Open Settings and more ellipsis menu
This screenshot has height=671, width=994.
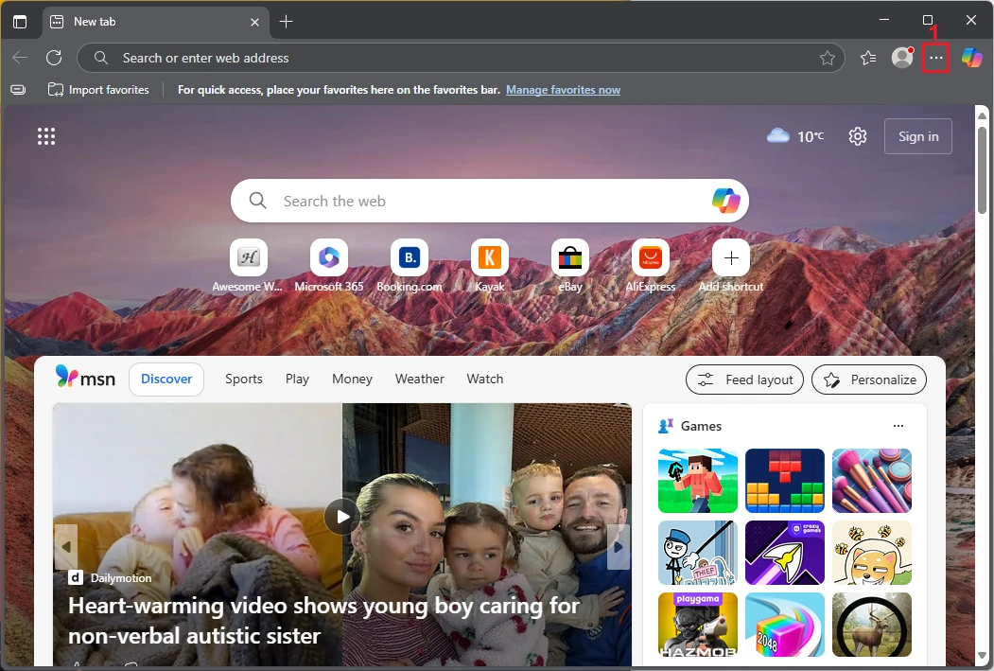tap(936, 58)
